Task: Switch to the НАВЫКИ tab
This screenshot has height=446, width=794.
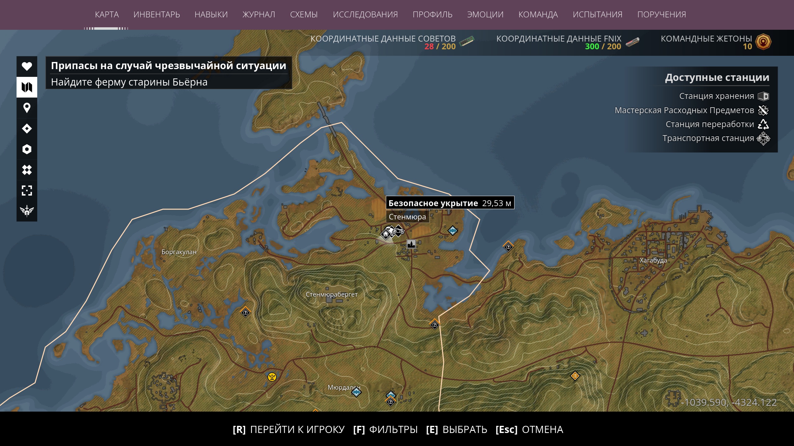Action: tap(211, 15)
